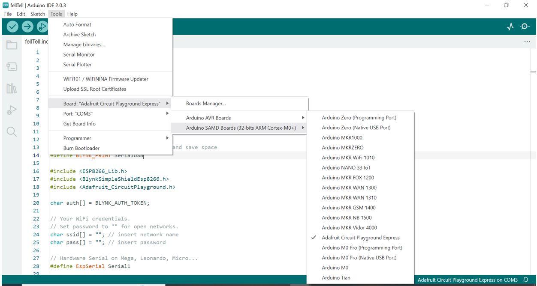Select Arduino M0 board

[x=360, y=268]
